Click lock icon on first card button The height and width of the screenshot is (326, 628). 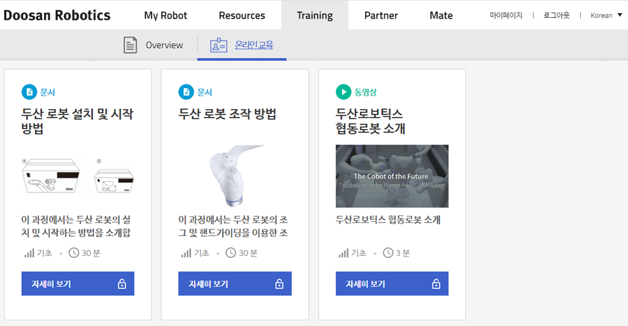pos(122,284)
